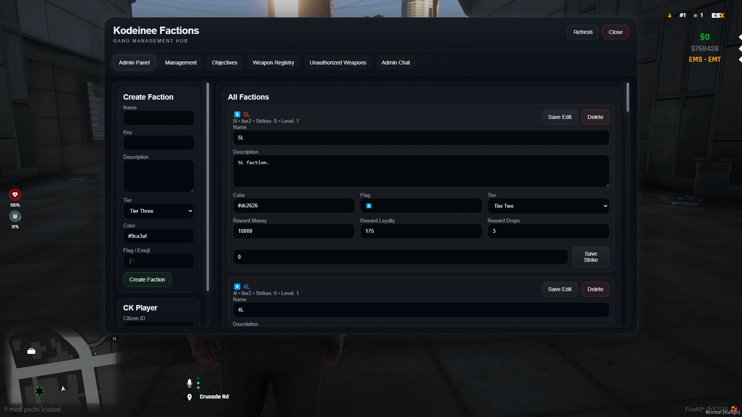Click the Refresh button
742x417 pixels.
point(583,32)
